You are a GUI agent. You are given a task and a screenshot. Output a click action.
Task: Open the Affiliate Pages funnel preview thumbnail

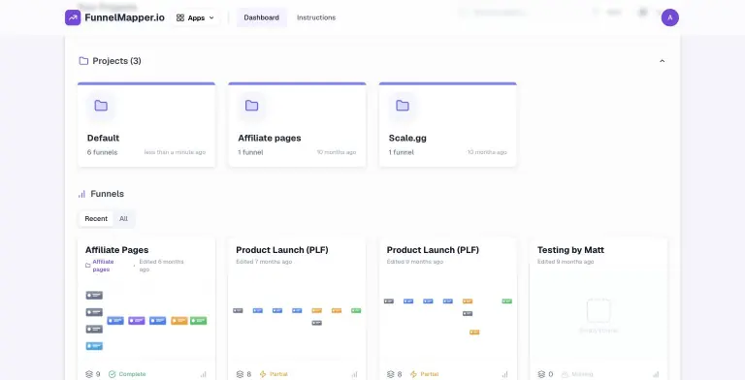click(x=146, y=321)
